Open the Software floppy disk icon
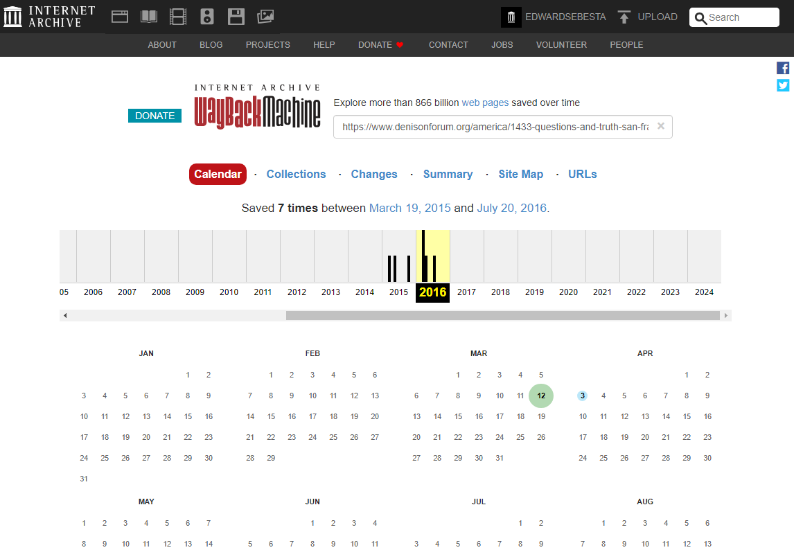 (236, 17)
